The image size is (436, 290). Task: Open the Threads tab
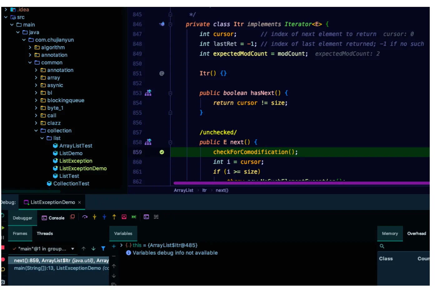tap(45, 233)
